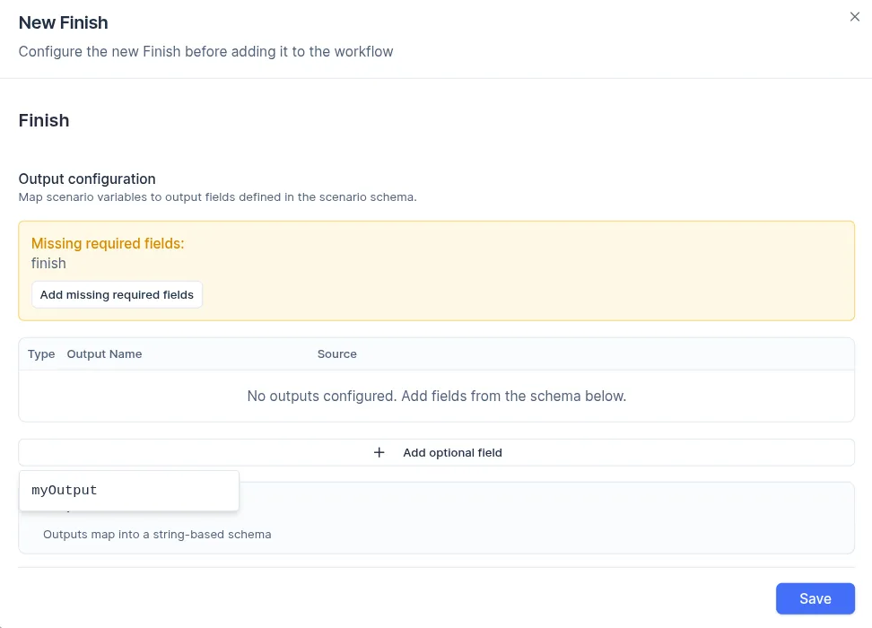Open the Add optional field dropdown
Screen dimensions: 872x628
(452, 452)
